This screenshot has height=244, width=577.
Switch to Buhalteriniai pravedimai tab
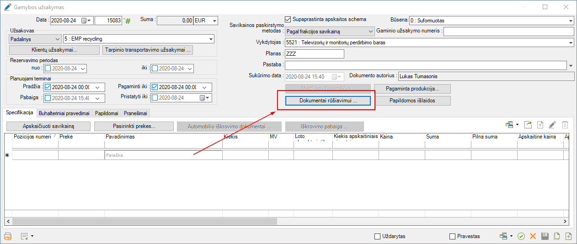coord(64,113)
